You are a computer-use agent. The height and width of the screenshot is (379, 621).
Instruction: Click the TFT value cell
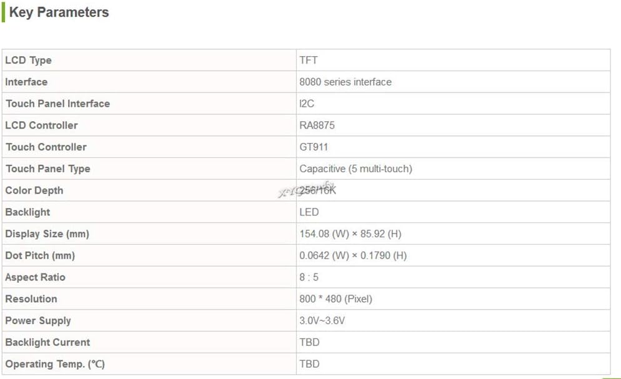click(x=453, y=60)
